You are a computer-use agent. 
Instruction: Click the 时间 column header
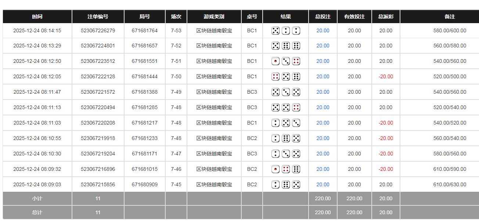coord(37,16)
